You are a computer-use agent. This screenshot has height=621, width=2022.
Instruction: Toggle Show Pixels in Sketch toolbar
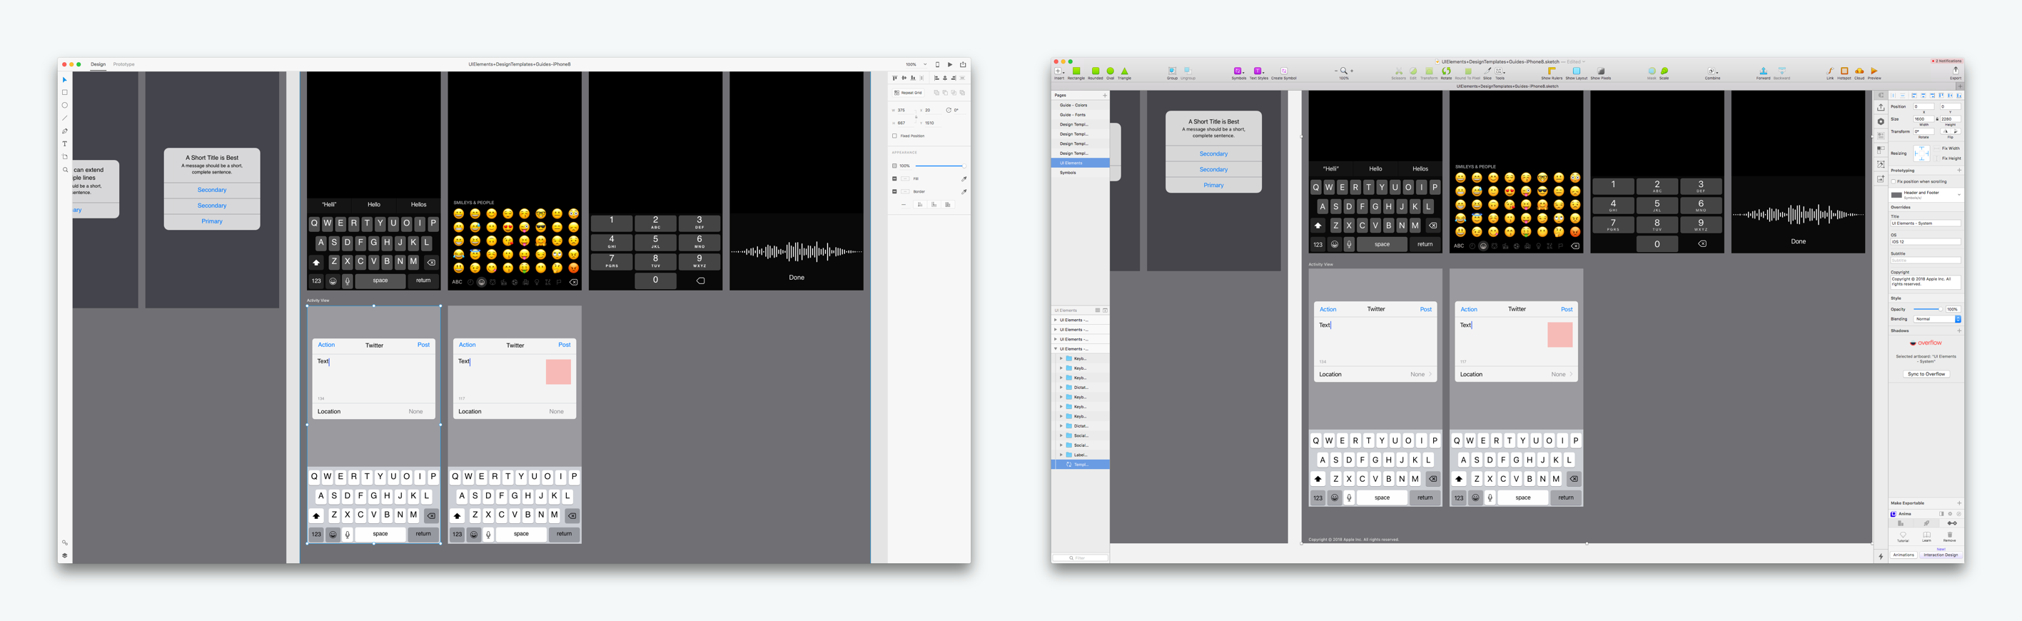point(1602,73)
